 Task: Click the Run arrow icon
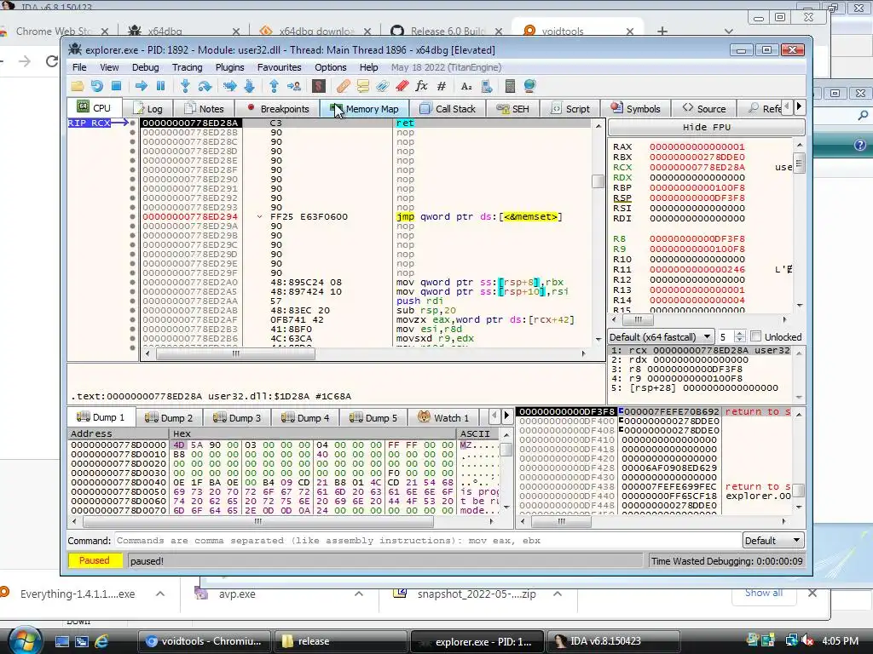coord(142,86)
